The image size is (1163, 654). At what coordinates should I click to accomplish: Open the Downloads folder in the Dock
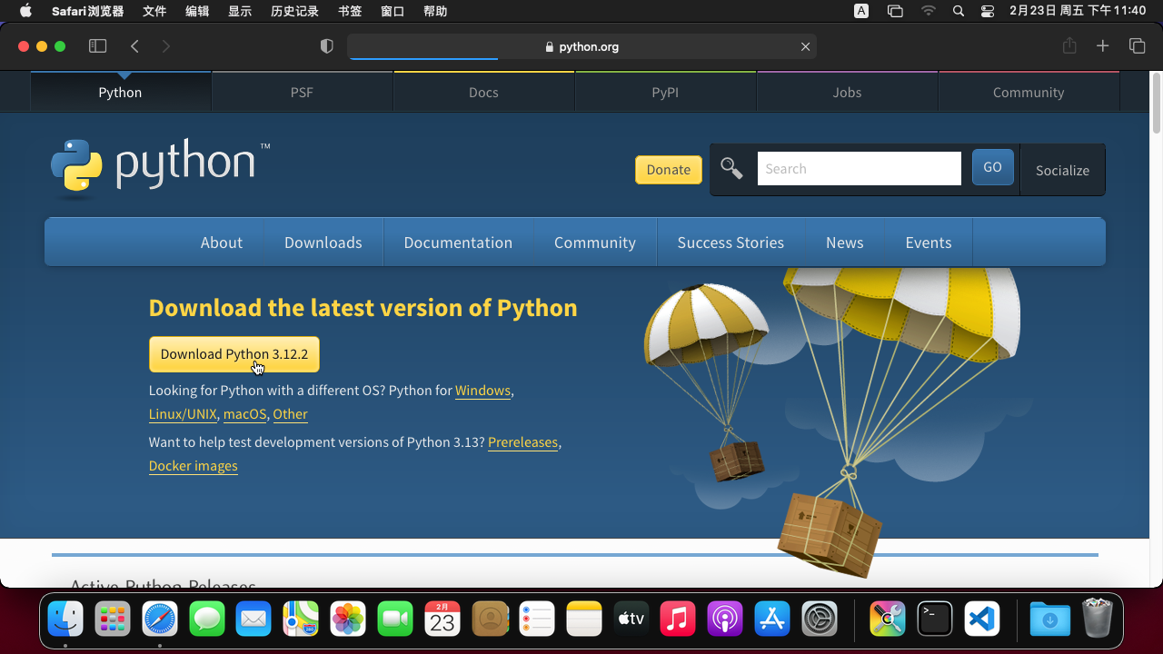coord(1050,619)
